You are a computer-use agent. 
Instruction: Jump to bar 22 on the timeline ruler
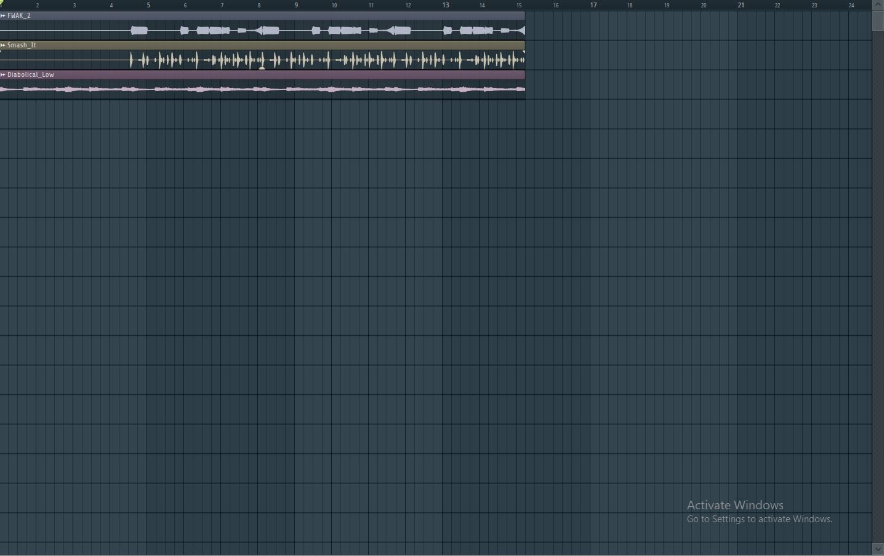778,5
